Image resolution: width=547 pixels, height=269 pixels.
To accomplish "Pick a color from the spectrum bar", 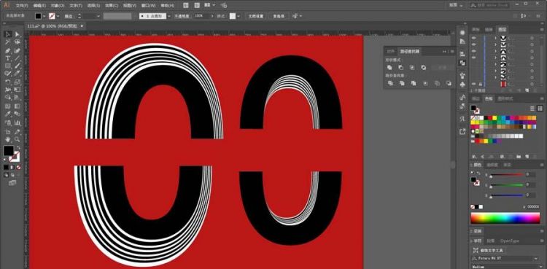I will pos(505,218).
